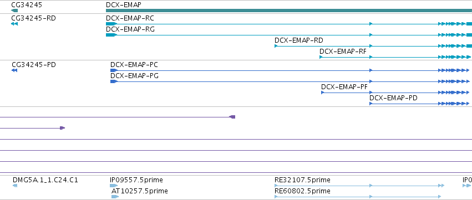Viewport: 472px width, 200px height.
Task: Select the RE60802.5prime EST label
Action: [x=302, y=191]
